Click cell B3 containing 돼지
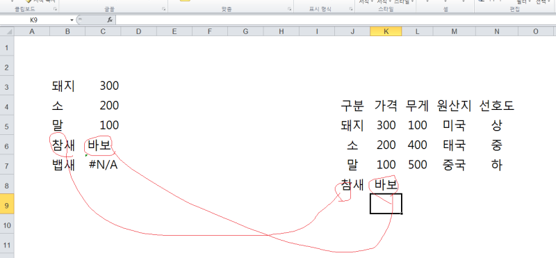The width and height of the screenshot is (556, 258). click(x=67, y=86)
